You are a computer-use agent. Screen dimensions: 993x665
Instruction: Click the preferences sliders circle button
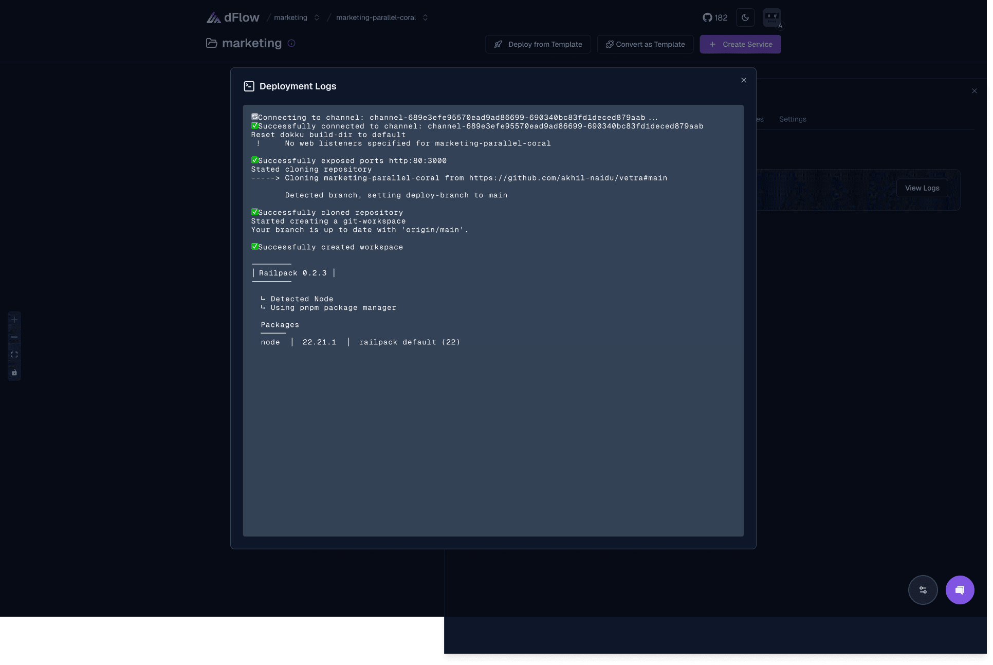[923, 589]
